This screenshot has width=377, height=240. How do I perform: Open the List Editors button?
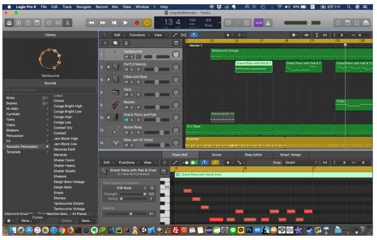coord(338,23)
